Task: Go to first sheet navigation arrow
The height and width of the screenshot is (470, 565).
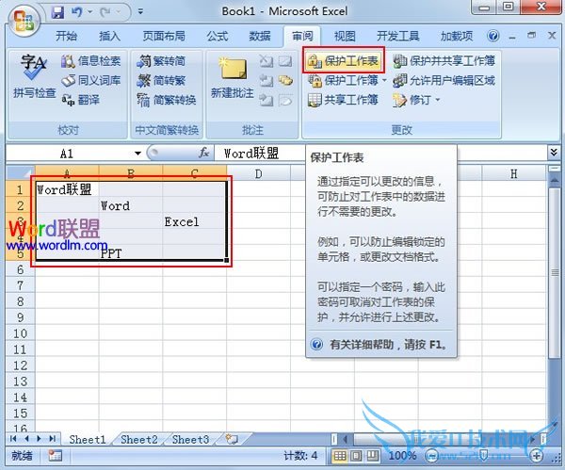Action: click(13, 439)
